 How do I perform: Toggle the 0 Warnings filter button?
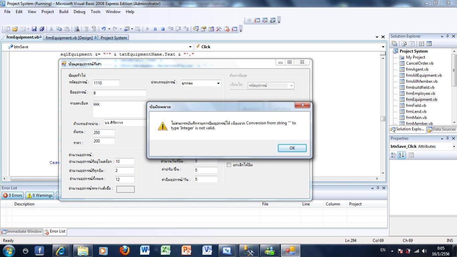[x=40, y=195]
